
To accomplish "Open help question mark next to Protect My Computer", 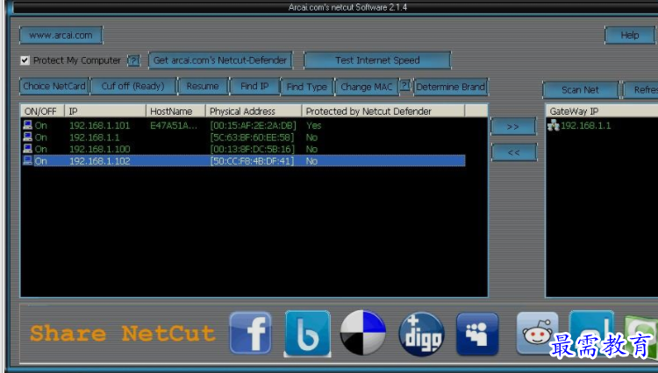I will 133,60.
